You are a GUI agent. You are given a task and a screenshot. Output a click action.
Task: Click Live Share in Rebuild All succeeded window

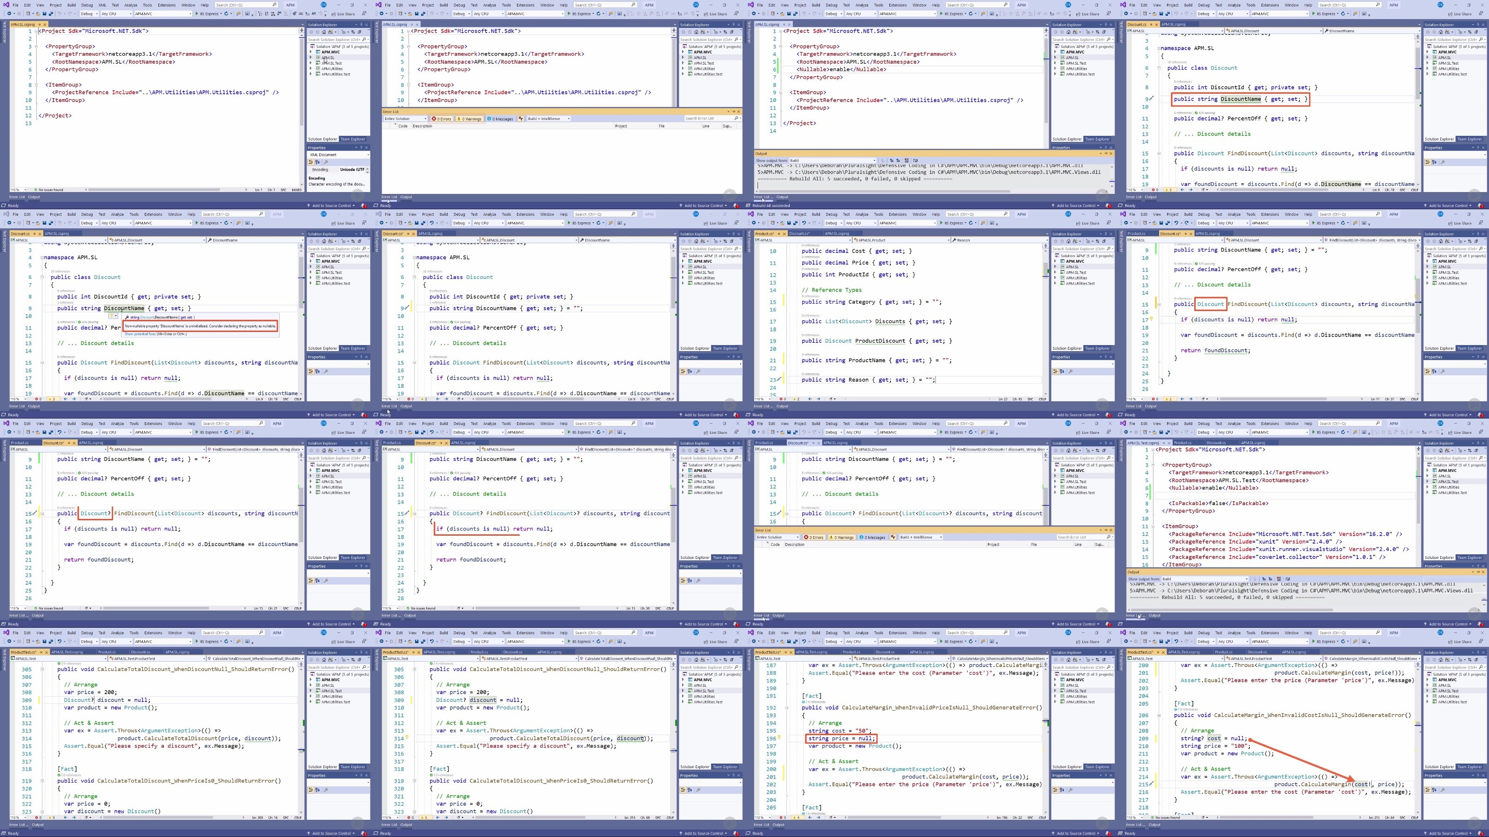1088,14
